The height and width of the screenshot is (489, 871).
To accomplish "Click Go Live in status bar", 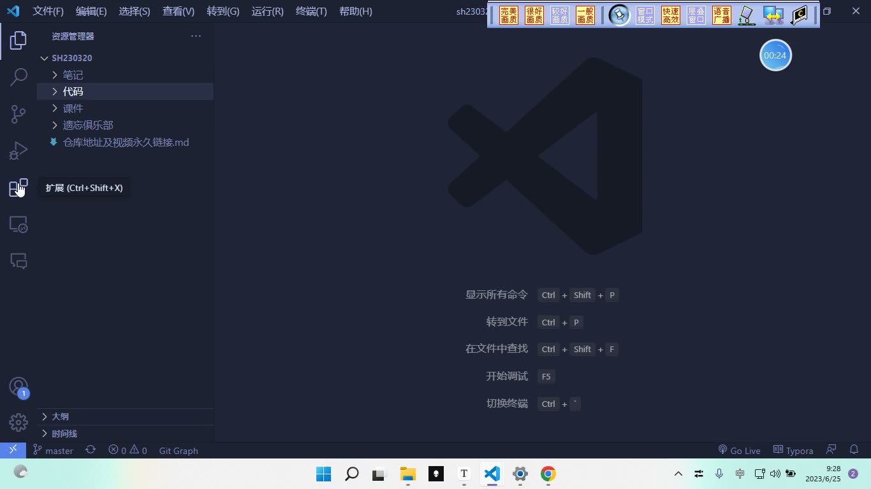I will tap(739, 450).
